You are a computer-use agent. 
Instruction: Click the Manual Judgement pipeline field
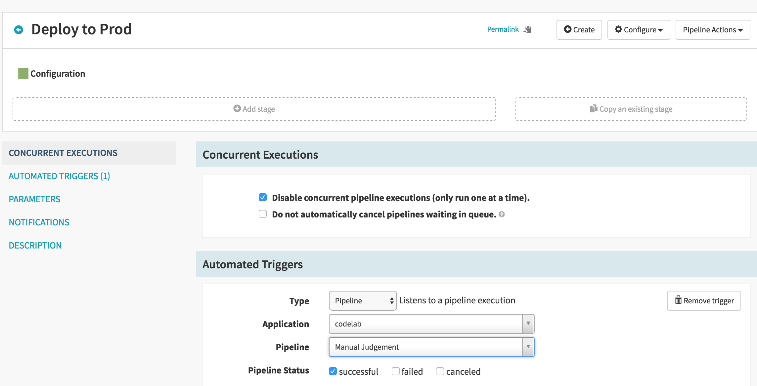[431, 347]
